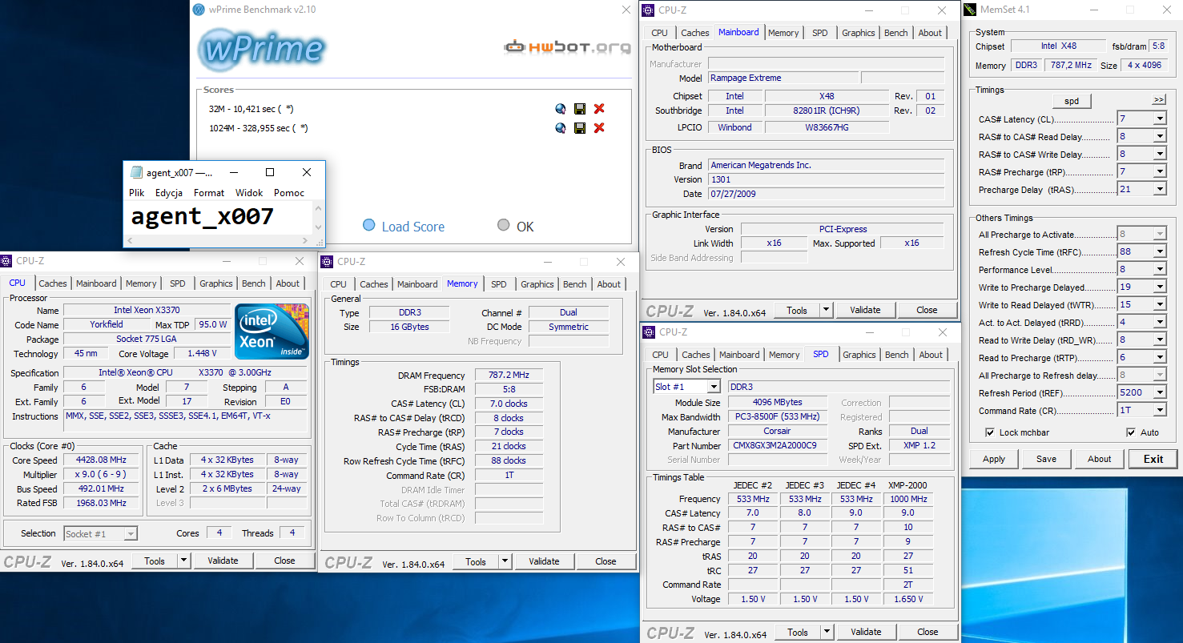Click the Notepad agent_x007 title icon
This screenshot has width=1183, height=643.
(x=136, y=172)
